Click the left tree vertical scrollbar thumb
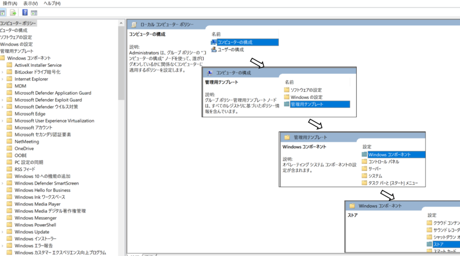Image resolution: width=460 pixels, height=256 pixels. point(121,63)
